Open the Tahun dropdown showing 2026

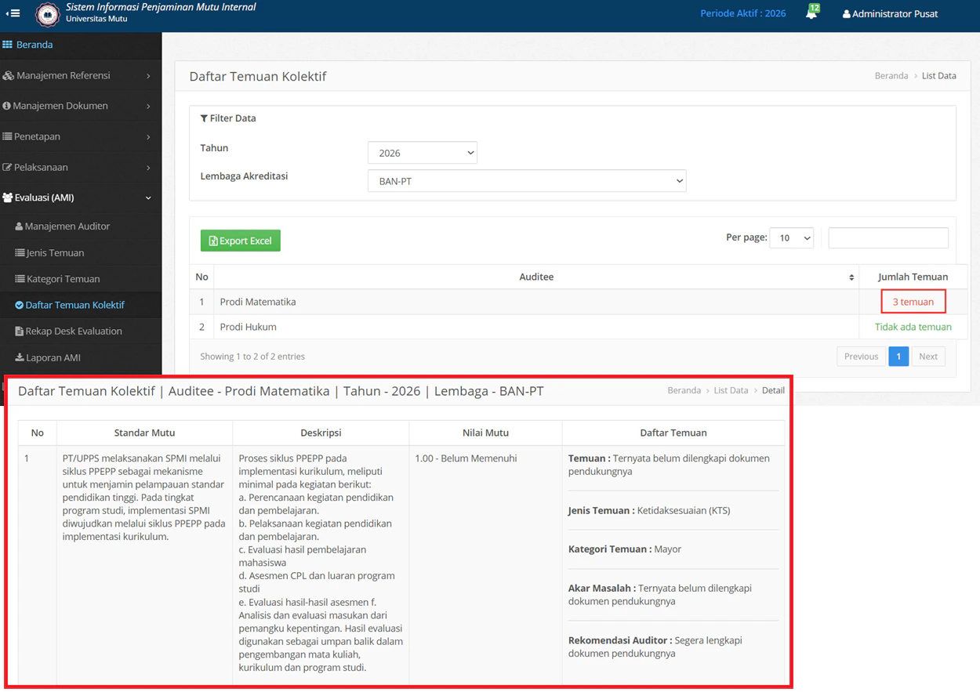tap(423, 153)
